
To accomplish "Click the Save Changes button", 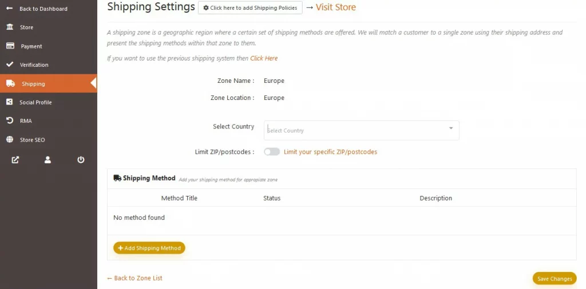I will tap(555, 279).
